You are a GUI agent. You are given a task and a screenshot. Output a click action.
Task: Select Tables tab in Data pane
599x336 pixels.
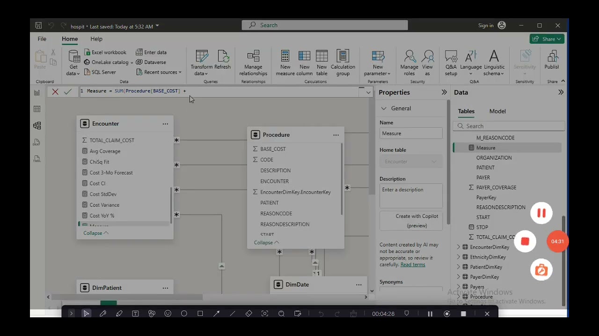tap(466, 111)
